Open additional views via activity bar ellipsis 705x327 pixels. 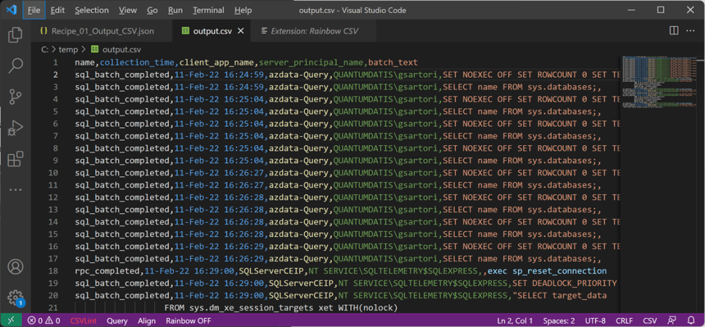(x=15, y=190)
